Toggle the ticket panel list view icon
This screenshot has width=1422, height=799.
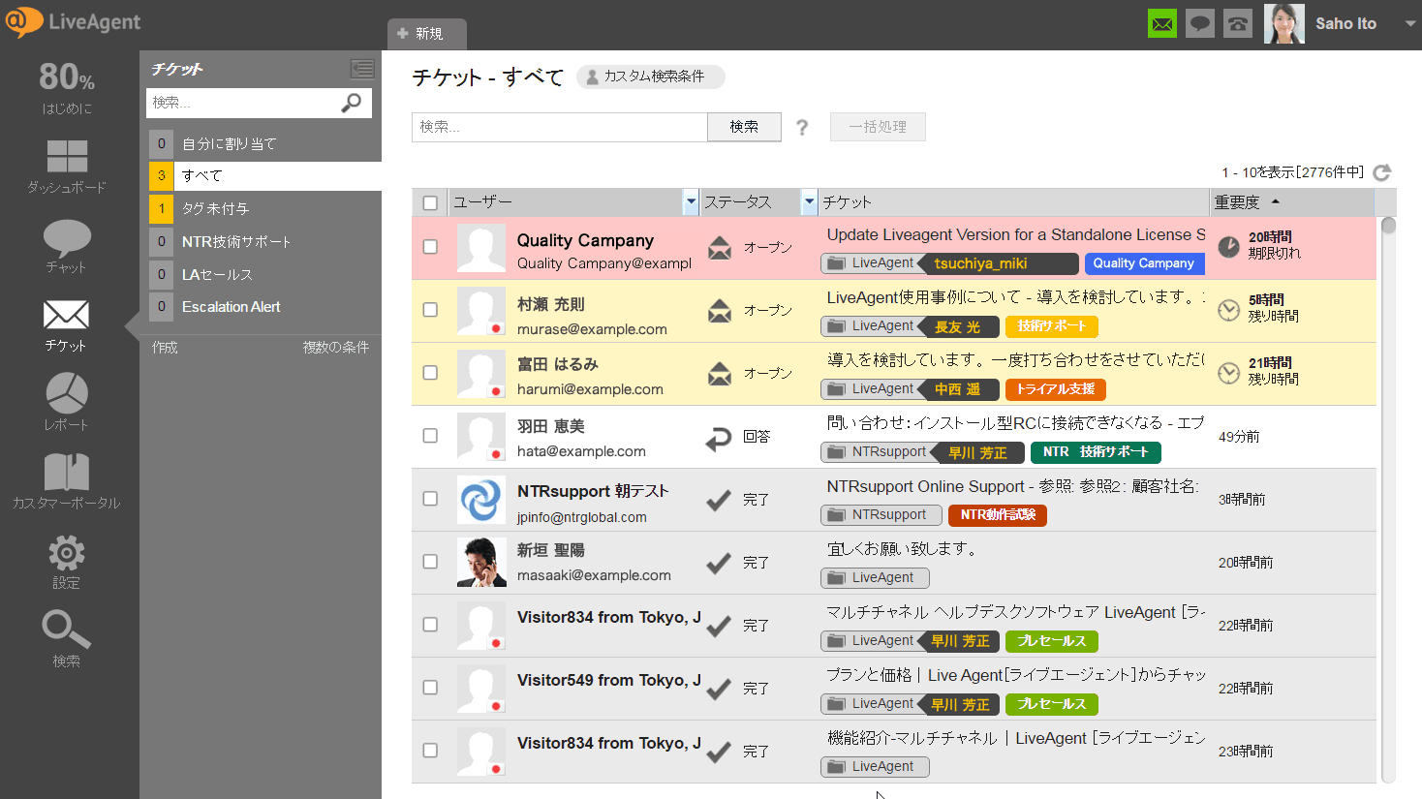(362, 69)
